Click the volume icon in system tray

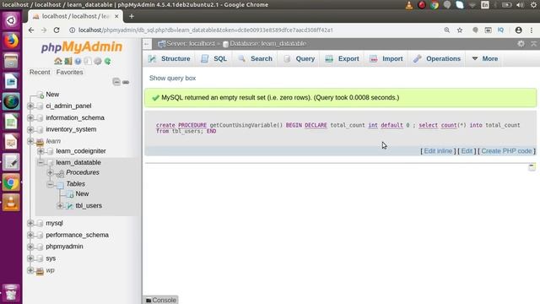tap(520, 5)
